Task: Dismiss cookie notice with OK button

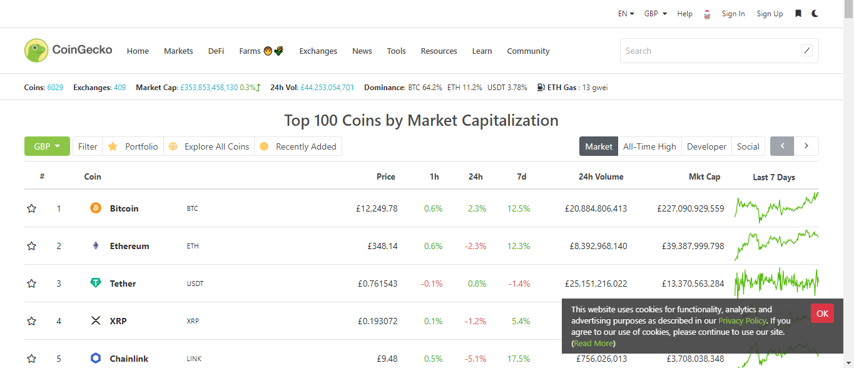Action: [x=822, y=314]
